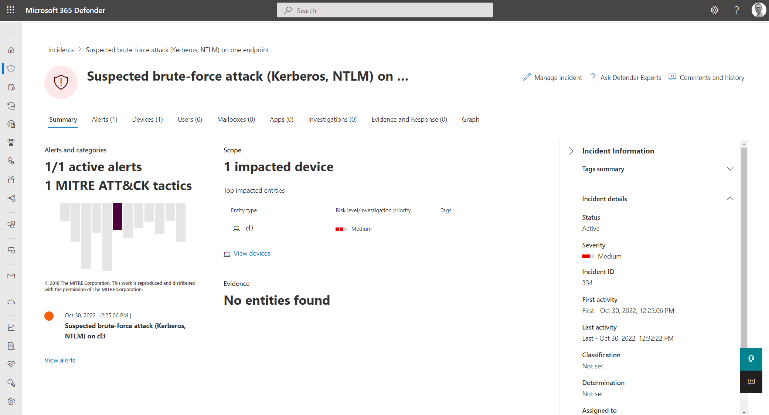
Task: Open Partner catalog nodes icon
Action: [x=11, y=198]
